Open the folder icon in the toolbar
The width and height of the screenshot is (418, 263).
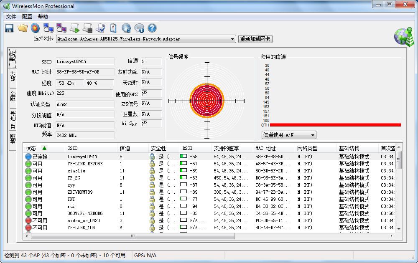22,28
